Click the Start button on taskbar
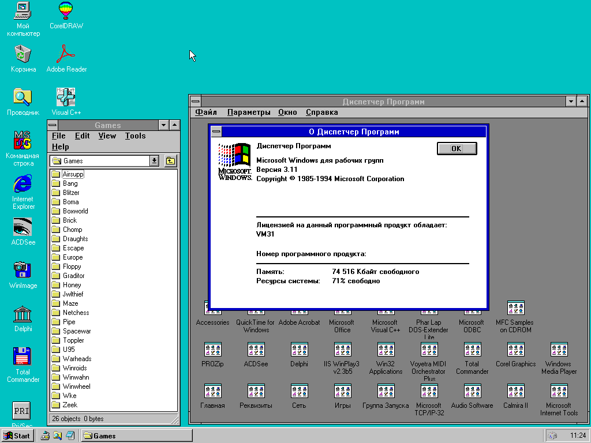Screen dimensions: 591x443 pyautogui.click(x=17, y=436)
